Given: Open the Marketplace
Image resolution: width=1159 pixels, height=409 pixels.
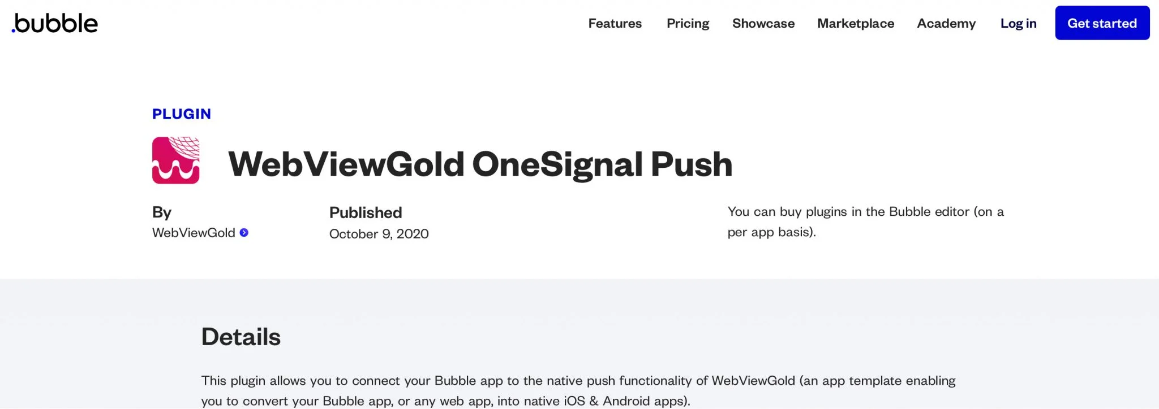Looking at the screenshot, I should click(x=855, y=23).
